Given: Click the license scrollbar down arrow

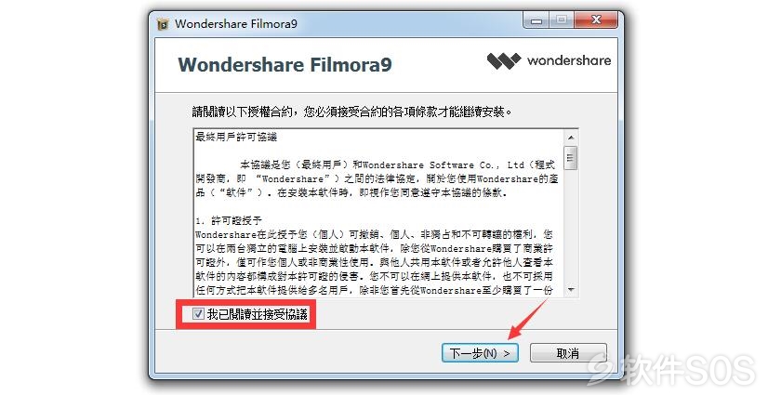Looking at the screenshot, I should pyautogui.click(x=571, y=290).
